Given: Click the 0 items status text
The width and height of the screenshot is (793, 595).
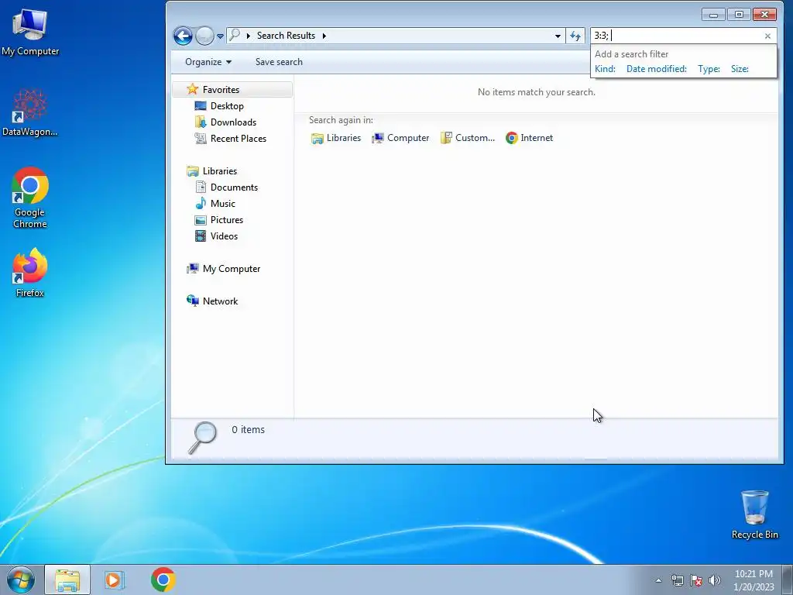Looking at the screenshot, I should [x=248, y=429].
